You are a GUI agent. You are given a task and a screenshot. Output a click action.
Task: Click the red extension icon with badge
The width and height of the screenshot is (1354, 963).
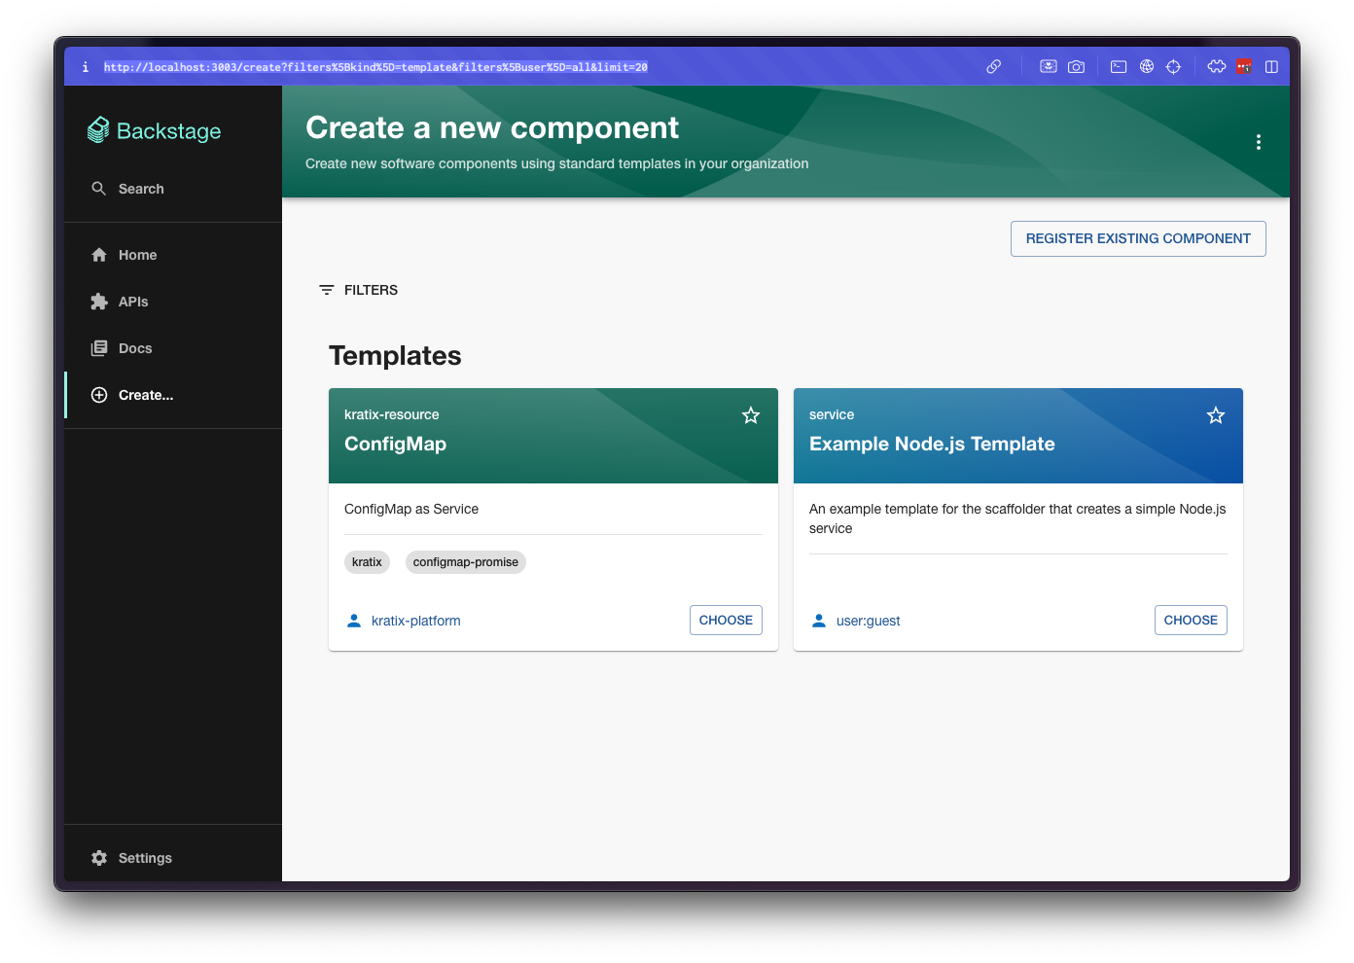pyautogui.click(x=1244, y=67)
